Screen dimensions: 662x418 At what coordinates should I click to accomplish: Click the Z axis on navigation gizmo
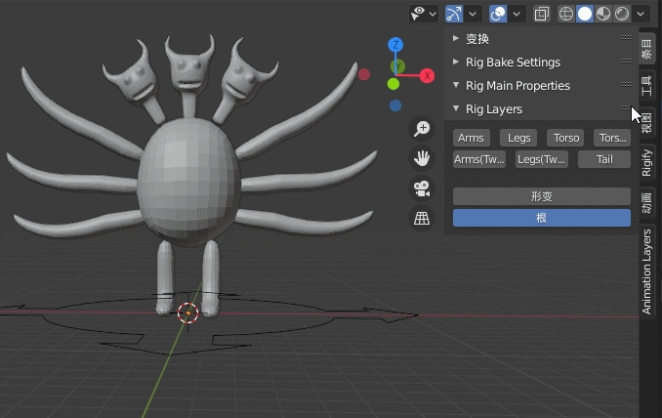click(395, 45)
